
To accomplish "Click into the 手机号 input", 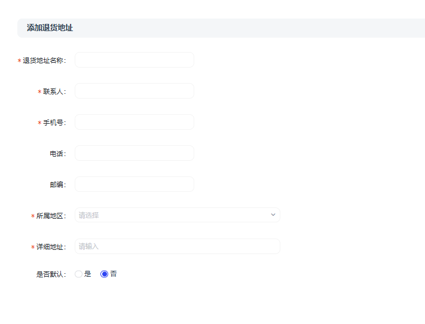I will [134, 122].
